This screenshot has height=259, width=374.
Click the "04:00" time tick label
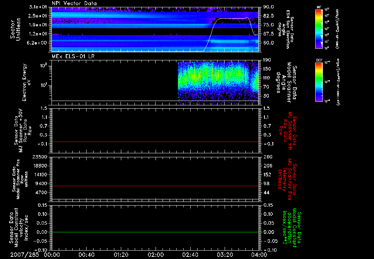259,255
